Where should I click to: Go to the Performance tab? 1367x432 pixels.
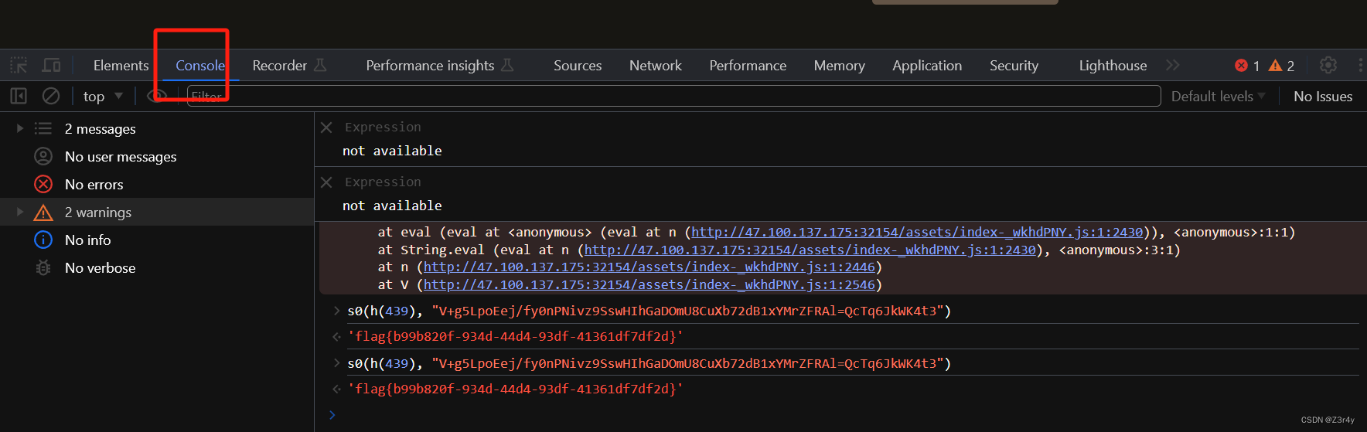(x=748, y=66)
